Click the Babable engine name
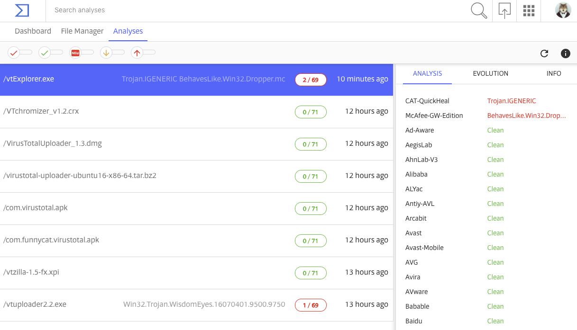The image size is (577, 330). (x=417, y=306)
